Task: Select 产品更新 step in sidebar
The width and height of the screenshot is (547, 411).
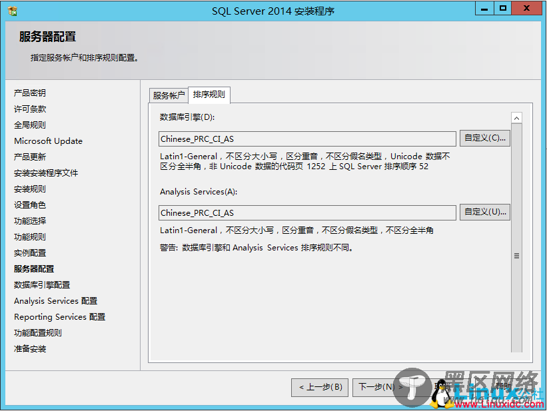Action: coord(30,157)
